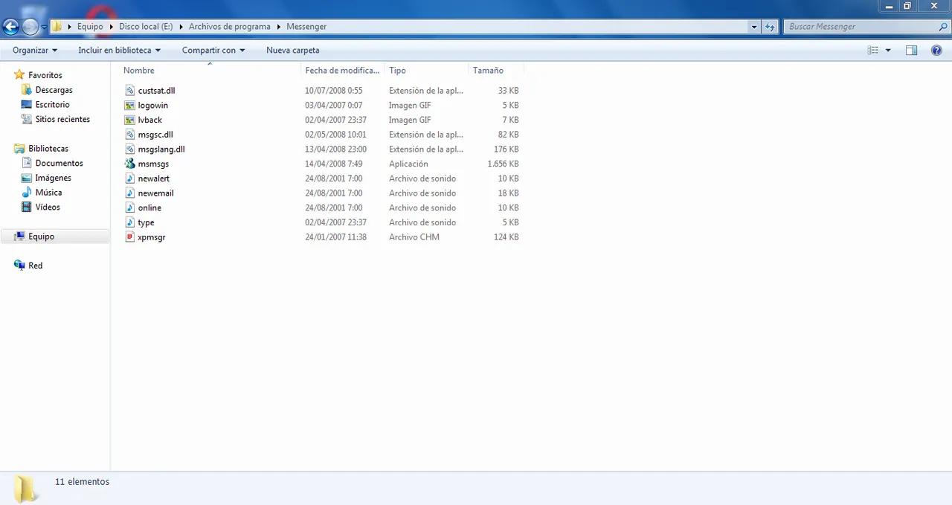Toggle the preview pane button
This screenshot has width=952, height=505.
pyautogui.click(x=911, y=50)
